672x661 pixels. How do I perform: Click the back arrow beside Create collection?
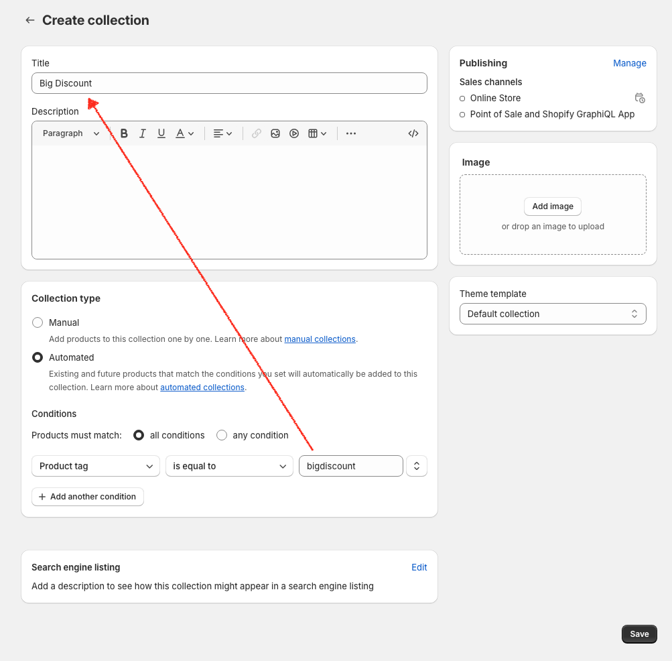29,21
